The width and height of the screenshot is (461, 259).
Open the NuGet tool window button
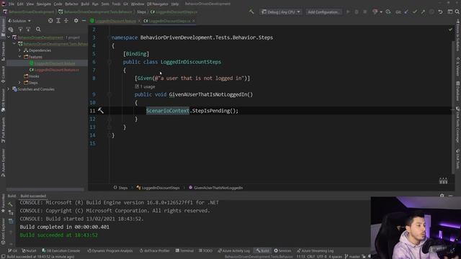(x=29, y=251)
